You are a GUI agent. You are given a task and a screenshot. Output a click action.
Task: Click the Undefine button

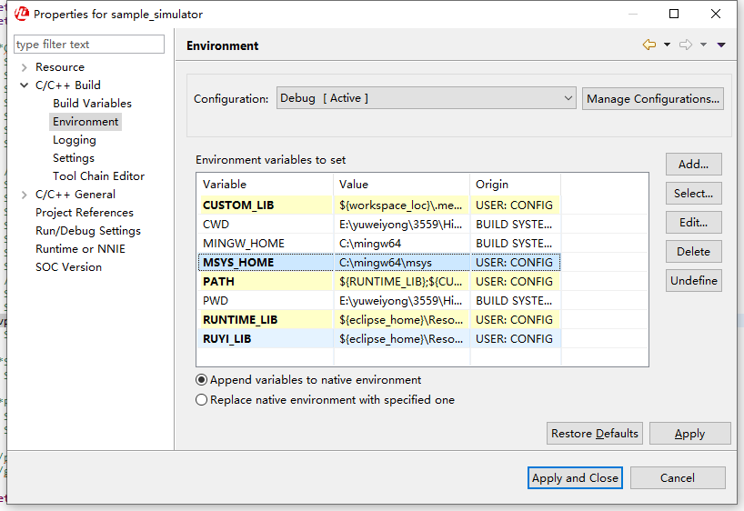click(x=693, y=281)
